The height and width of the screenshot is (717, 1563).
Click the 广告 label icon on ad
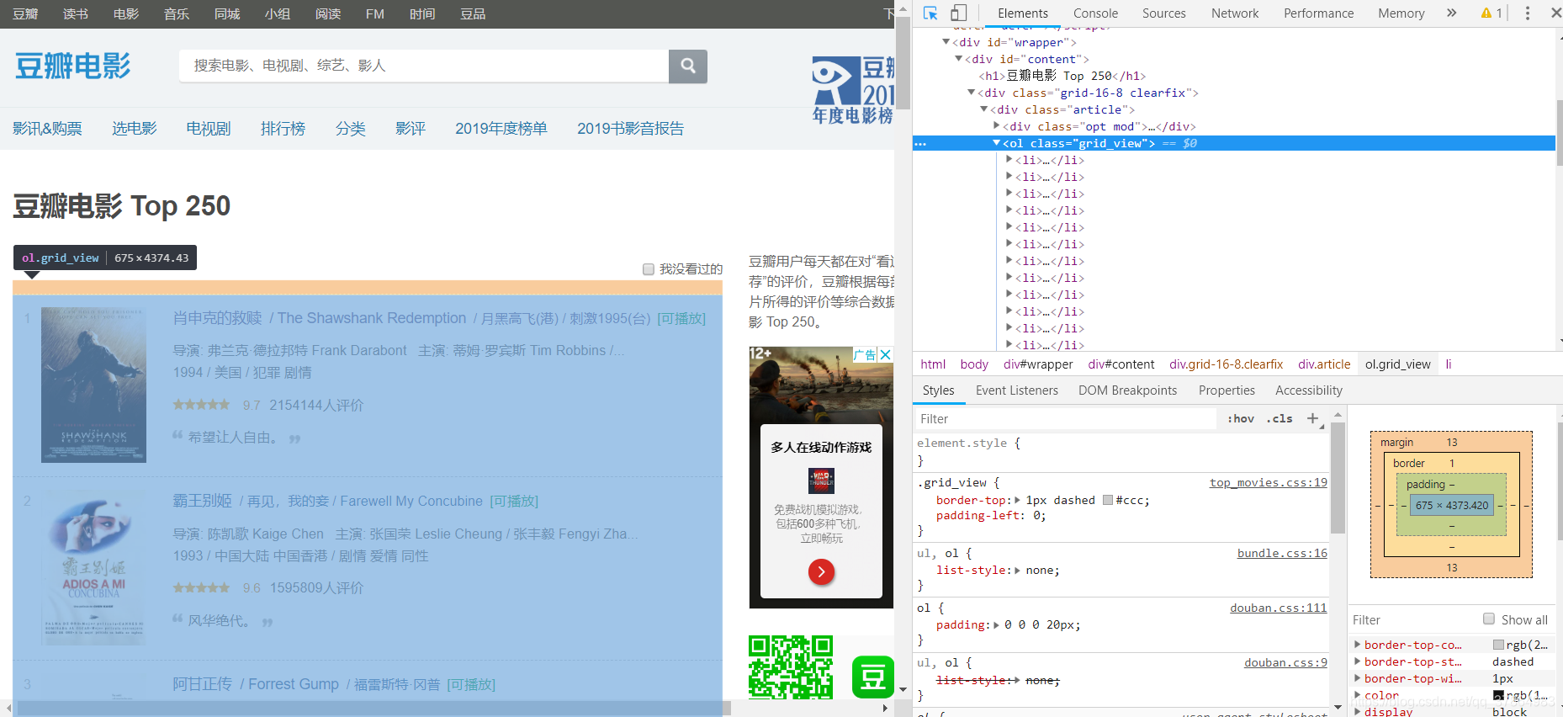pyautogui.click(x=865, y=354)
